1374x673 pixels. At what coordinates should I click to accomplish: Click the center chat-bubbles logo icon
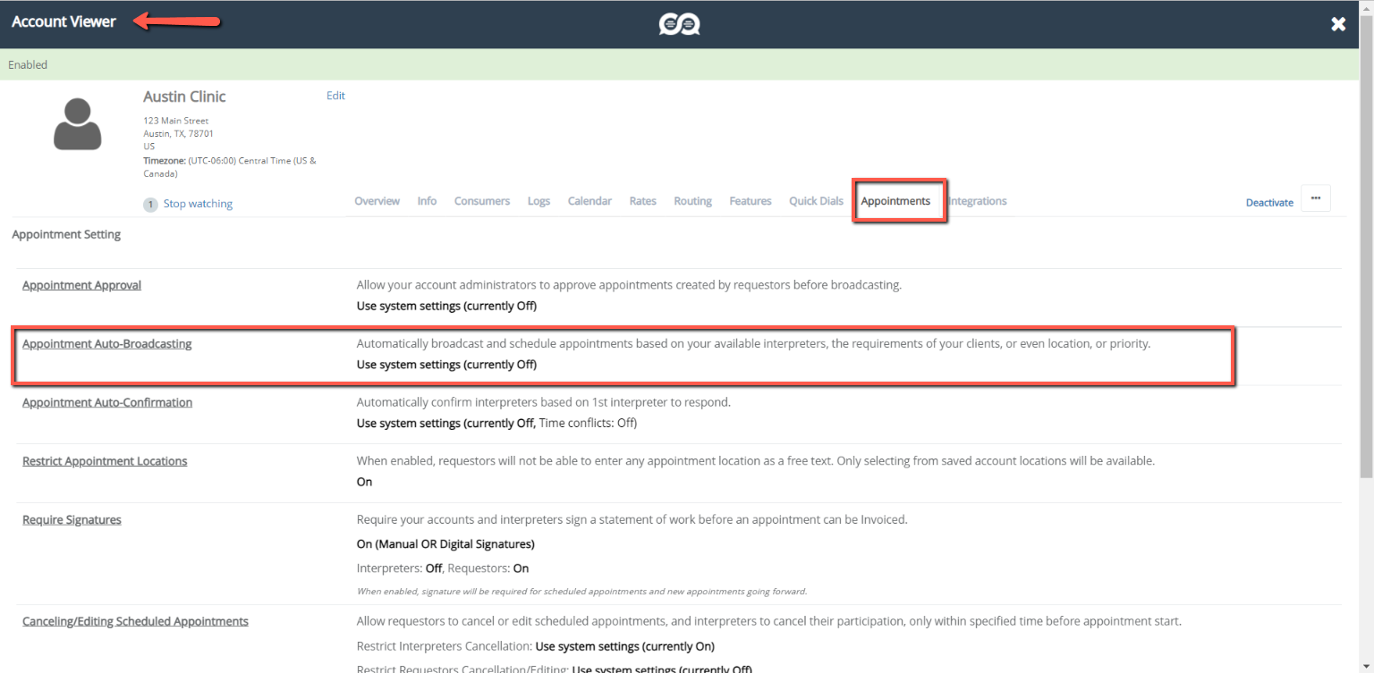679,24
